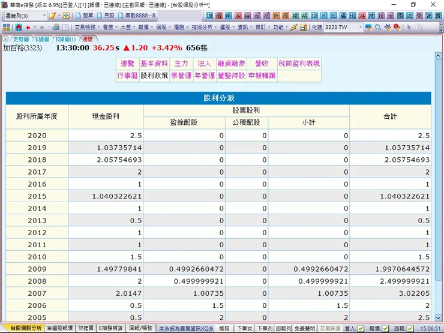Toggle the 報價 status checkbox

pyautogui.click(x=385, y=328)
